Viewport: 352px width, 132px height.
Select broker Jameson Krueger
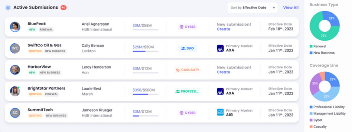tap(97, 110)
